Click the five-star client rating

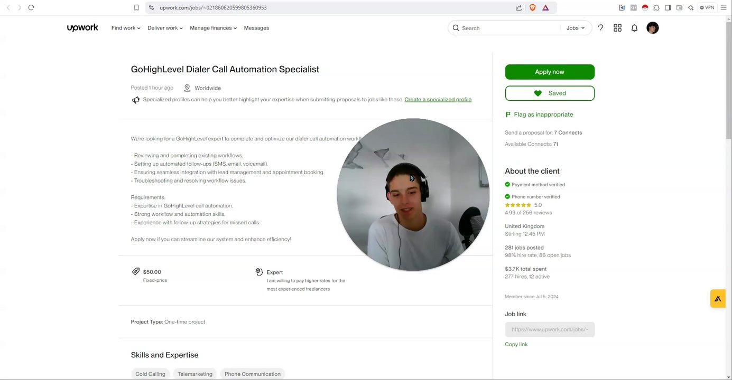(x=518, y=205)
